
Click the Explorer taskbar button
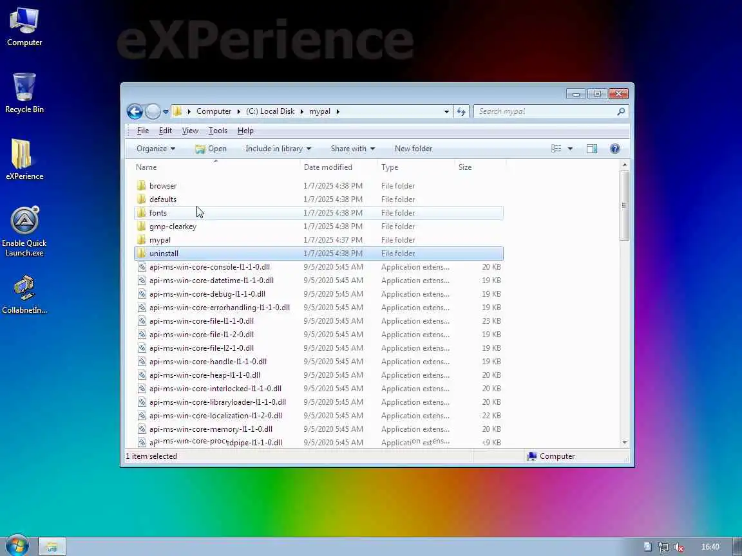pos(52,547)
